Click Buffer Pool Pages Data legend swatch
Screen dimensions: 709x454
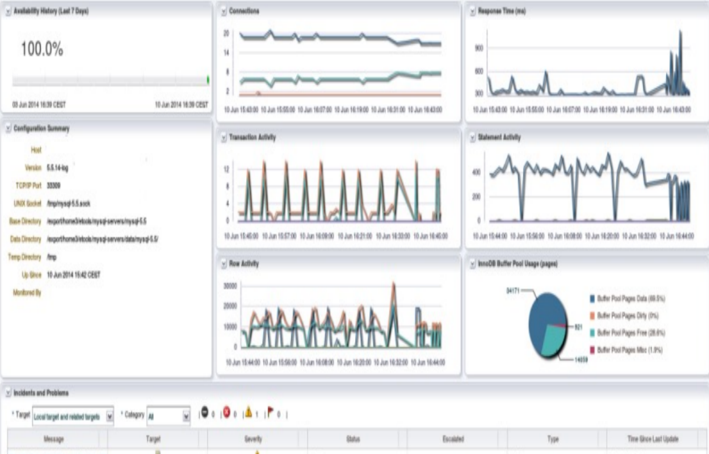point(592,299)
